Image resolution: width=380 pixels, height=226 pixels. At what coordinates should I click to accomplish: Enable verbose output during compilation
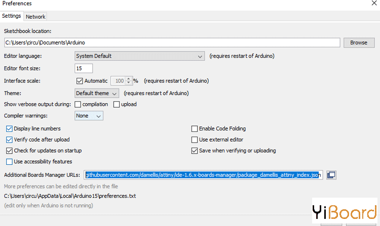click(x=78, y=105)
